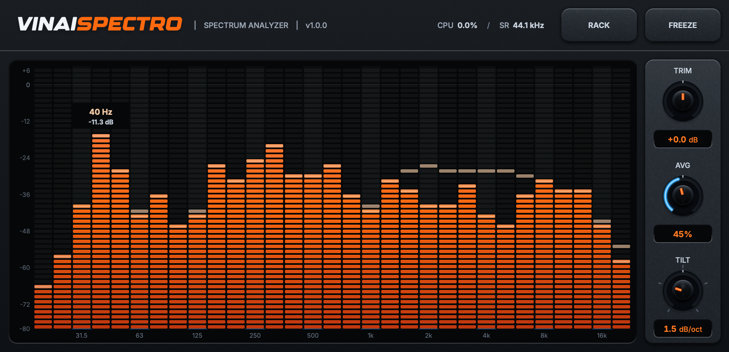Select the 31.5 Hz band bar

click(x=82, y=267)
